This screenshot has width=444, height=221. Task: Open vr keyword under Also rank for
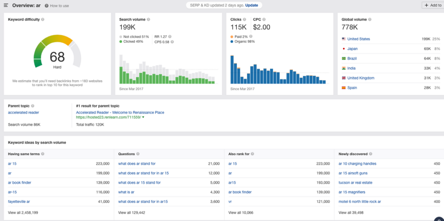tap(230, 202)
